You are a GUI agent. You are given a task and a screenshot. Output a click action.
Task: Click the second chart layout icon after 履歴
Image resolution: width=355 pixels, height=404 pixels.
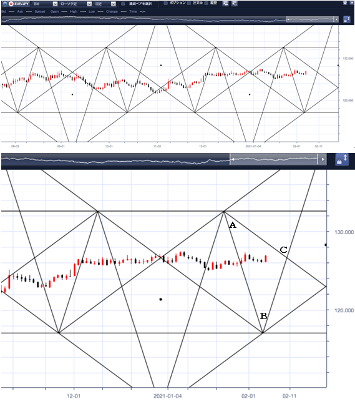[234, 4]
